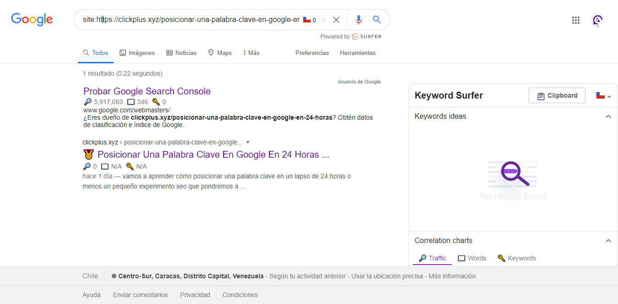Viewport: 618px width, 304px height.
Task: Click inside the search input field
Action: (x=192, y=19)
